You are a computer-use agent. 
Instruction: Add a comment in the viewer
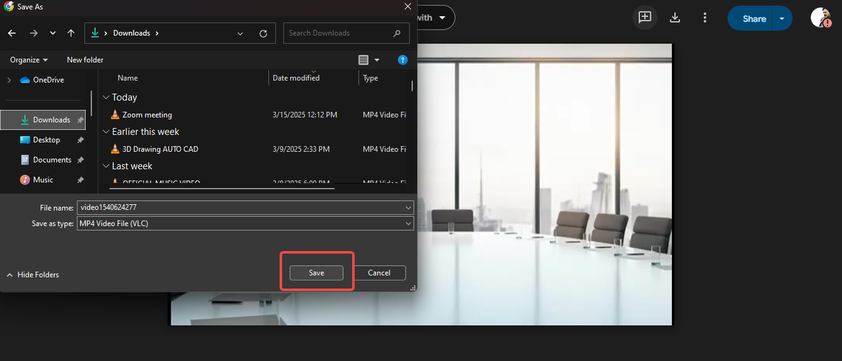[x=645, y=17]
